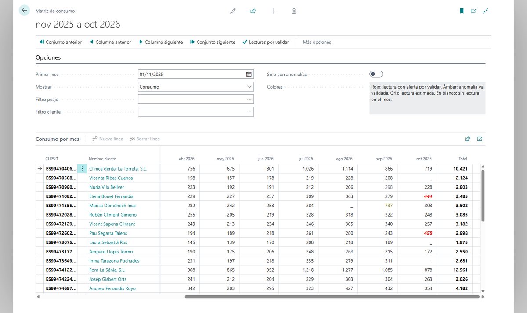Click the plus icon to add new
This screenshot has height=313, width=527.
[x=274, y=11]
